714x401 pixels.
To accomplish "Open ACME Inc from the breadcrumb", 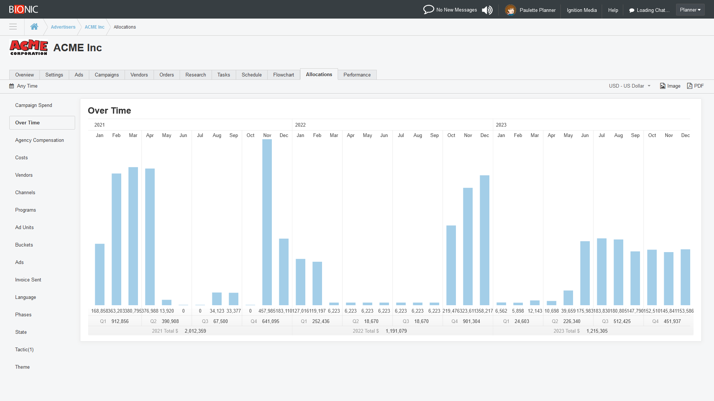I will tap(94, 27).
